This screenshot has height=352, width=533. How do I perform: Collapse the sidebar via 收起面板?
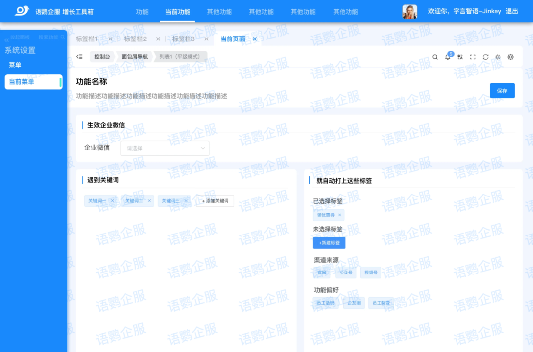(x=17, y=38)
